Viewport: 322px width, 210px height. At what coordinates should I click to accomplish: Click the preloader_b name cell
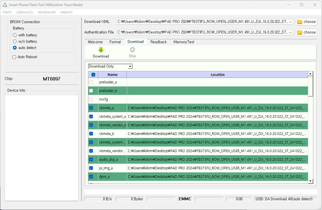112,91
